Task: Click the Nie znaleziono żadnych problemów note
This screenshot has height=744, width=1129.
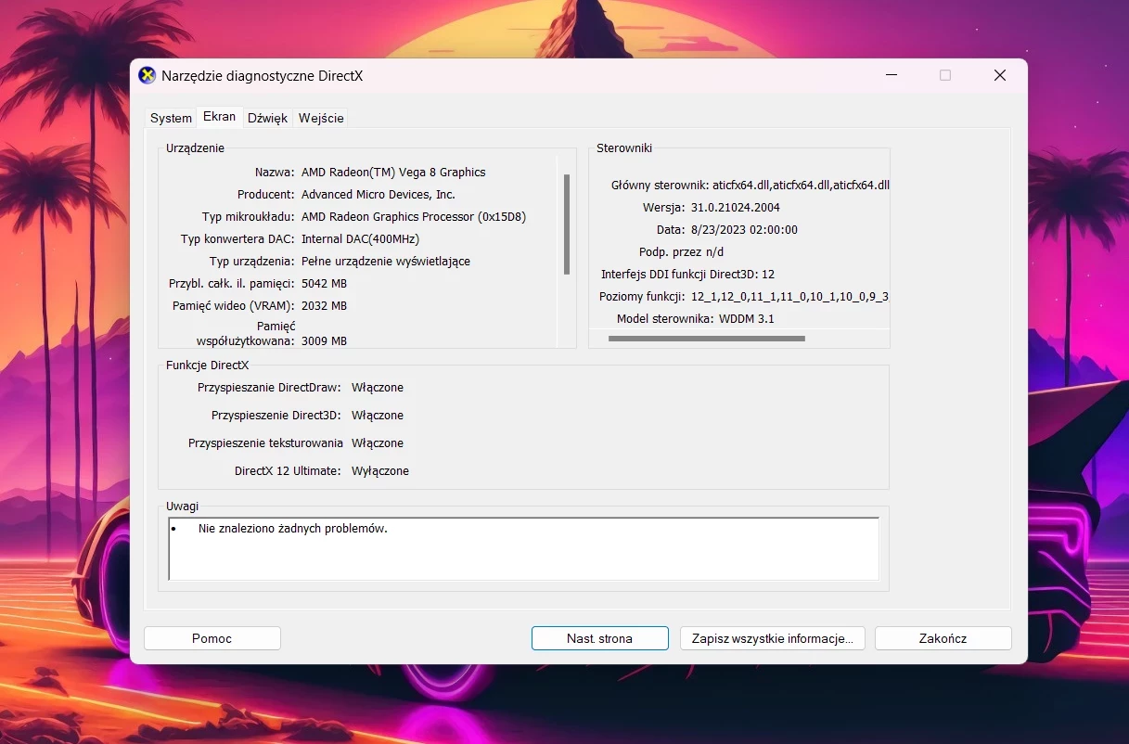Action: click(x=292, y=529)
